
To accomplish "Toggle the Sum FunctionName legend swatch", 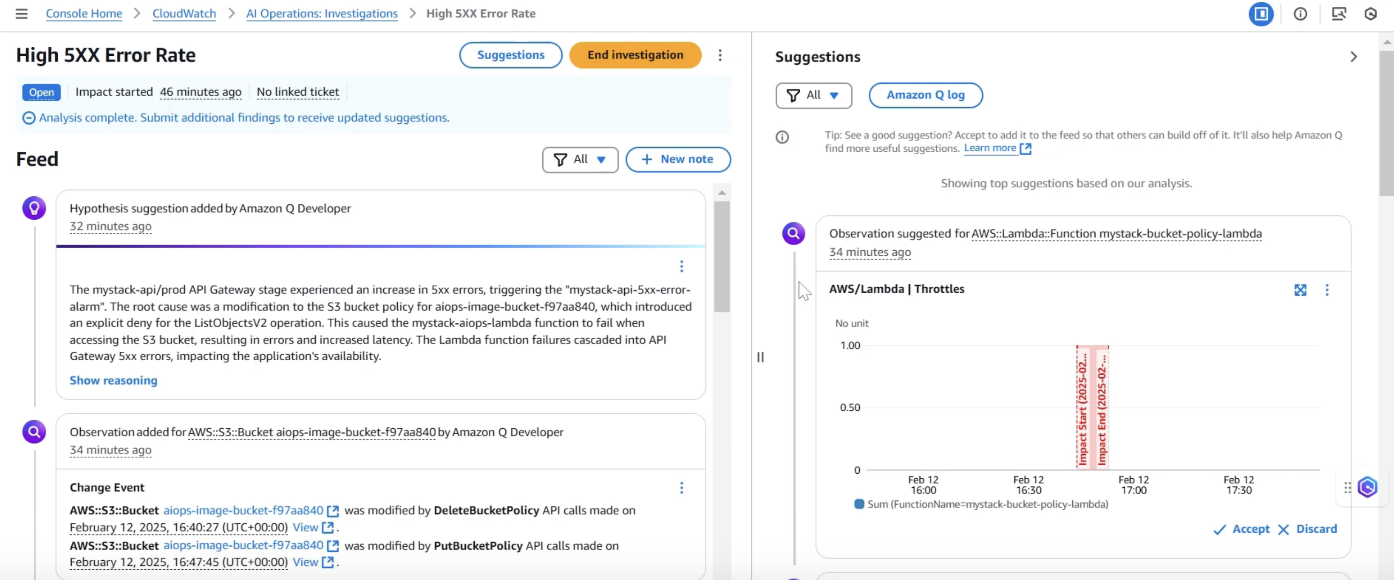I will coord(858,504).
